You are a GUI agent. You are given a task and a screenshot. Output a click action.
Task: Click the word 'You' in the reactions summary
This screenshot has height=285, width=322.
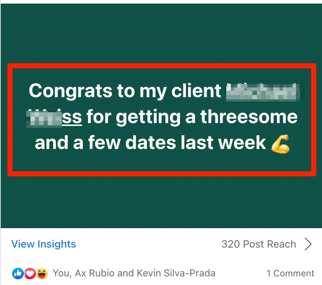pyautogui.click(x=62, y=273)
